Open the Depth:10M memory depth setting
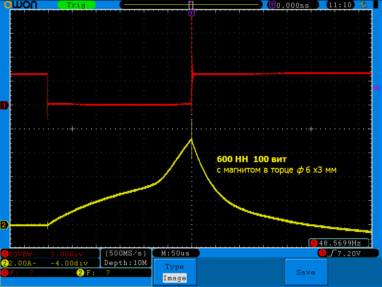Viewport: 382px width, 287px height. 126,263
